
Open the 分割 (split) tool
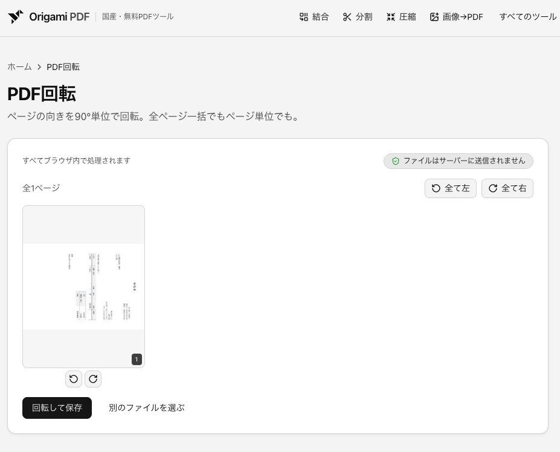[358, 17]
